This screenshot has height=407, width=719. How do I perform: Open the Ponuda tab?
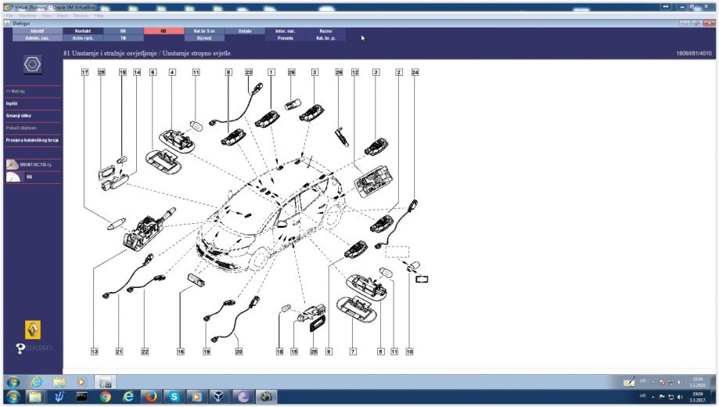[285, 38]
